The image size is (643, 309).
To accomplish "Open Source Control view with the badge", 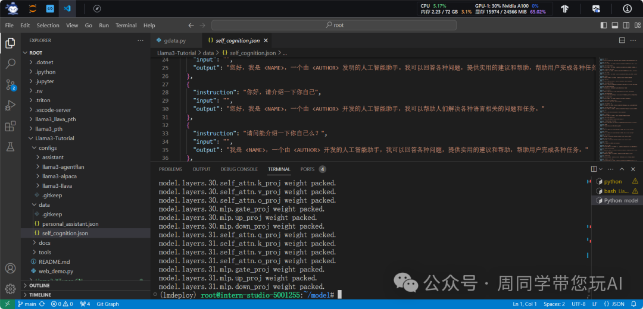I will tap(10, 85).
